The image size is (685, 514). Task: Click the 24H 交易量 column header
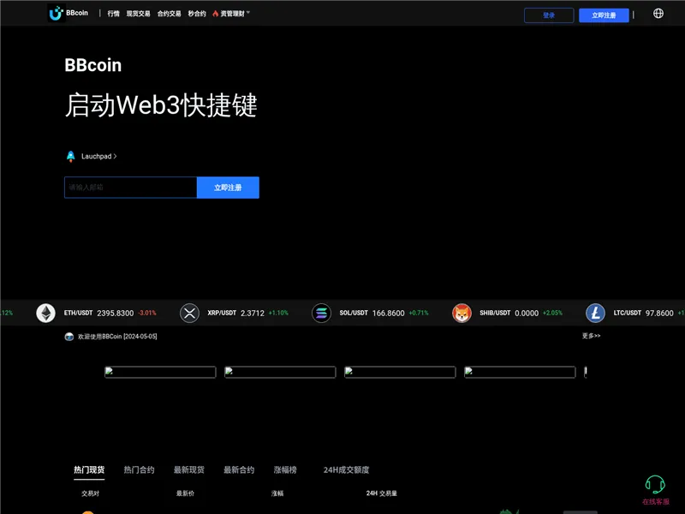[382, 493]
